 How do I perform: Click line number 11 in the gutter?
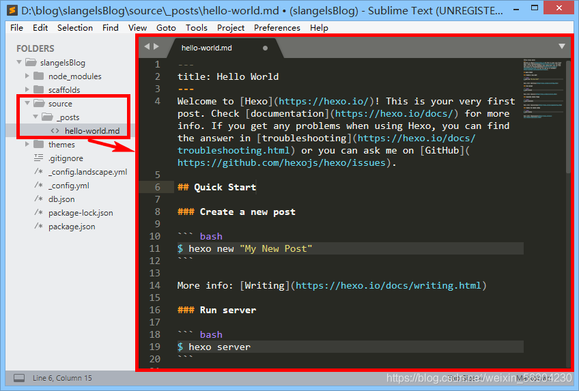155,248
